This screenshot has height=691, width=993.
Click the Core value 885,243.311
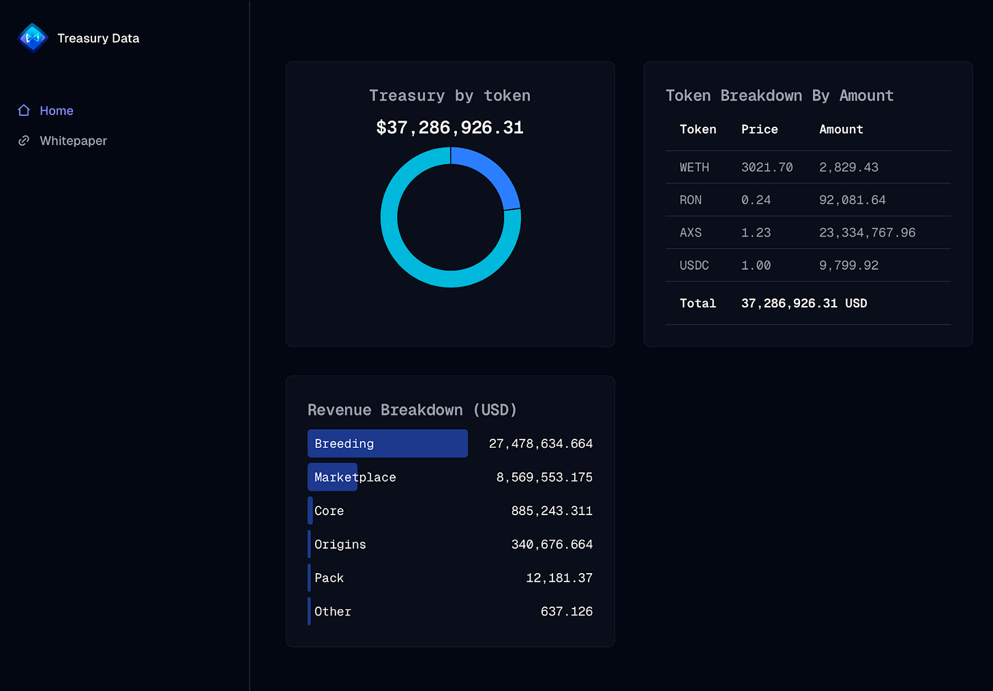(552, 510)
